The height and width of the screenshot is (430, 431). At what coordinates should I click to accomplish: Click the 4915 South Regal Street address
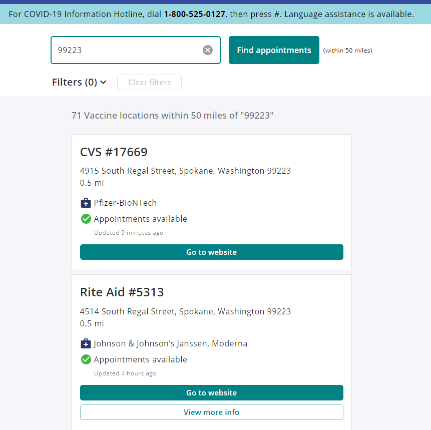[185, 171]
